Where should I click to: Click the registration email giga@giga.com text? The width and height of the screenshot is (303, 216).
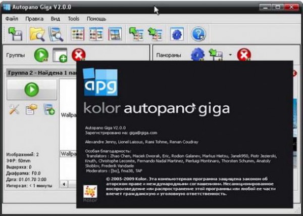point(143,133)
